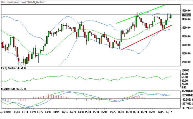Select the "MACD/OsMA (12, 26, 9)" indicator label
Viewport: 193px width, 119px height.
[13, 89]
